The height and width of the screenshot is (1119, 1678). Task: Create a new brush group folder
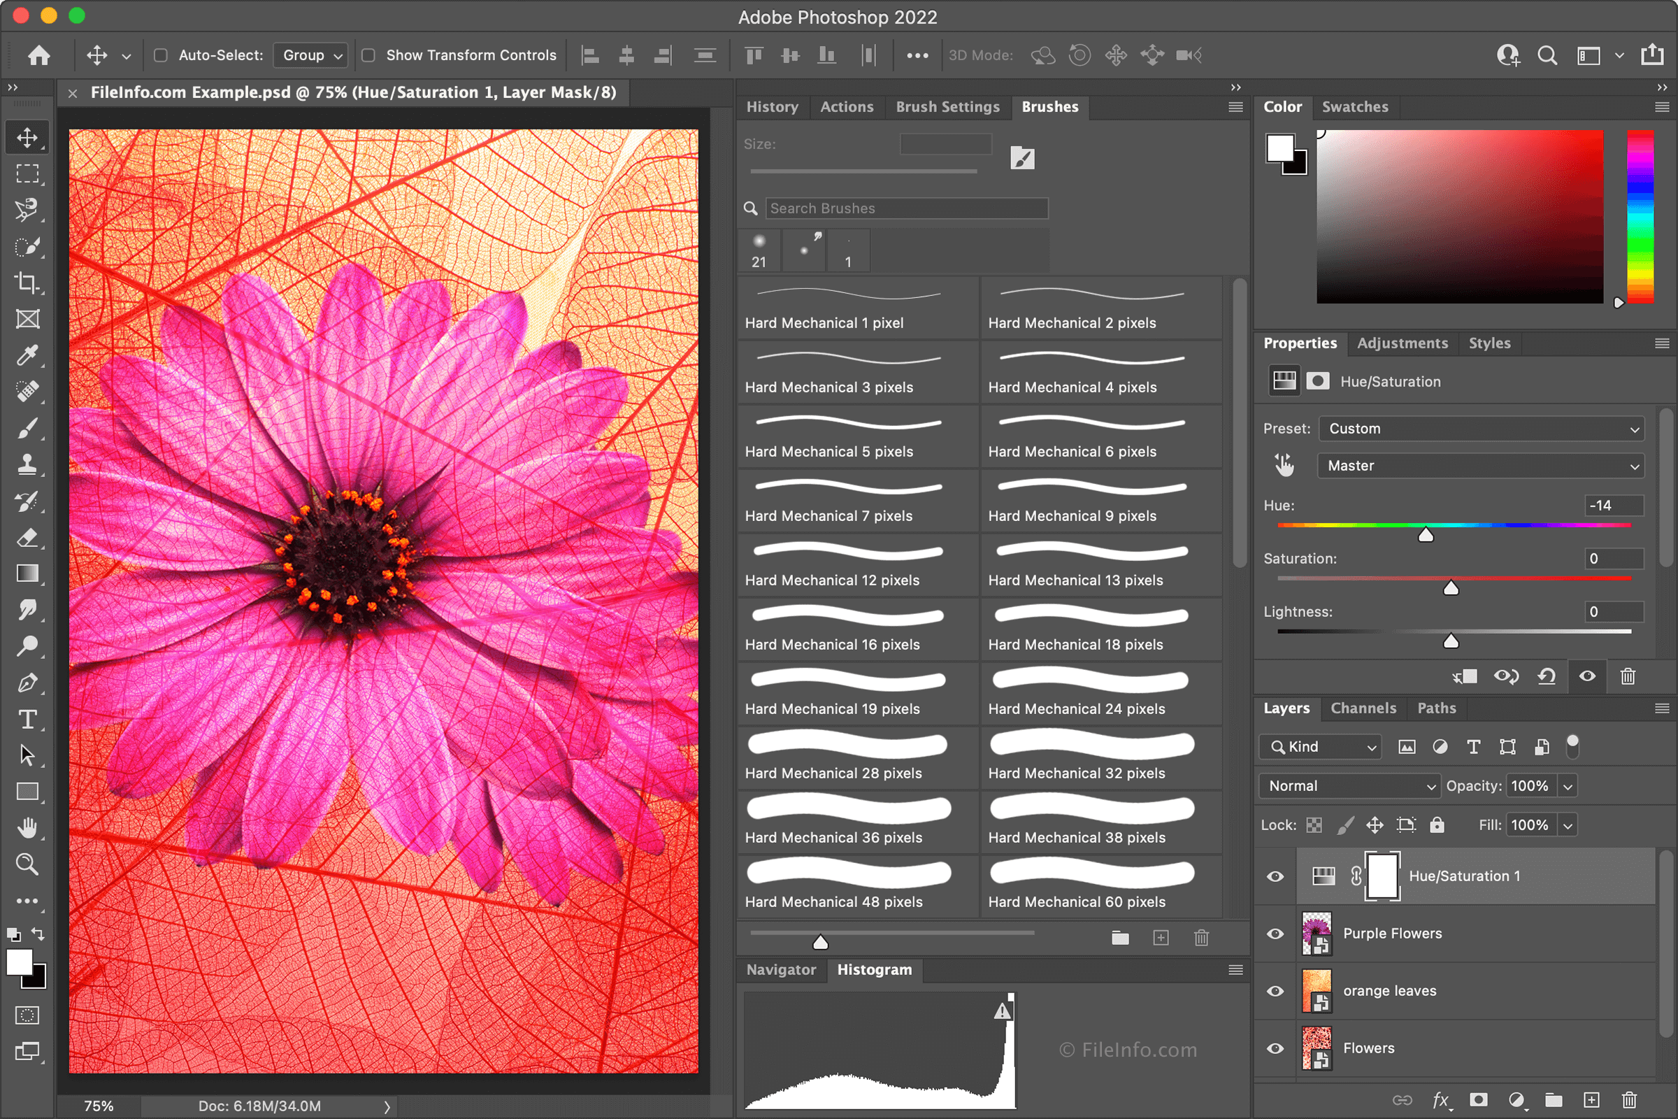[1119, 938]
